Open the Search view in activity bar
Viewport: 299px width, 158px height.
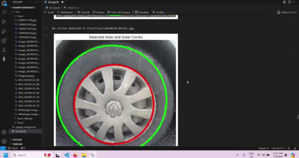(x=4, y=13)
